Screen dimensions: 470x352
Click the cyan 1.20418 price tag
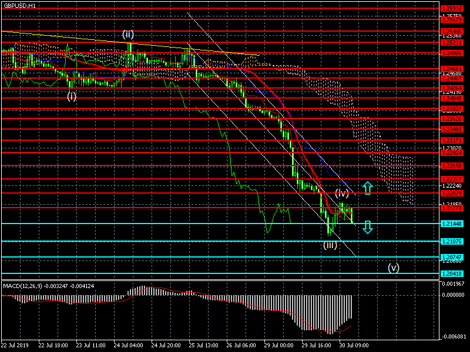pyautogui.click(x=452, y=273)
